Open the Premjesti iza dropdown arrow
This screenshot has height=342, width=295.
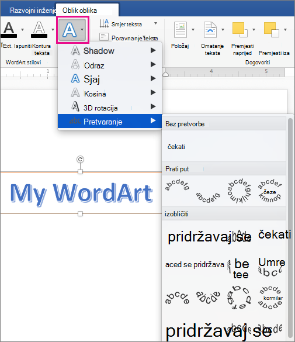pos(285,29)
